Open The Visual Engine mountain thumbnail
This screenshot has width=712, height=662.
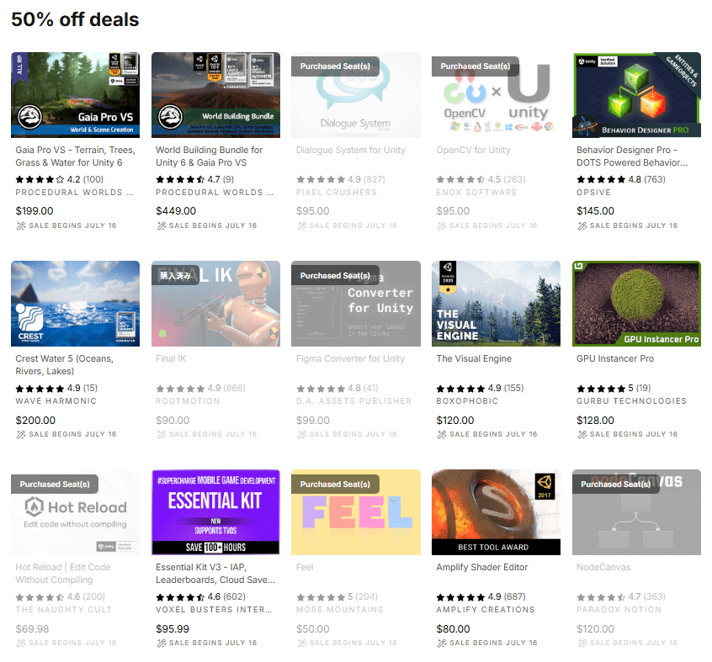point(496,304)
